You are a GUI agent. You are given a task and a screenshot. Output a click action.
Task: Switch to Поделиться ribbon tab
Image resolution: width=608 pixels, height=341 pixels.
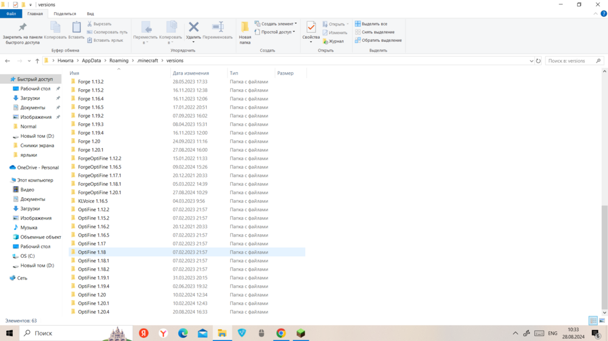click(65, 13)
